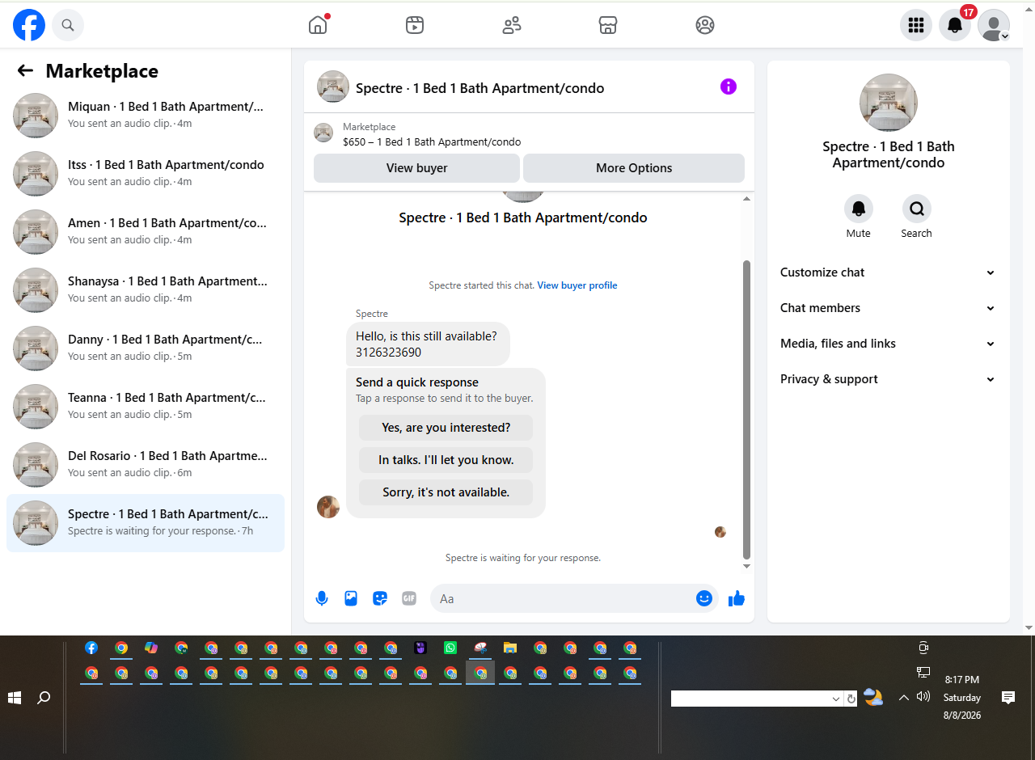The width and height of the screenshot is (1035, 760).
Task: Send quick reply "Yes, are you interested?"
Action: point(446,428)
